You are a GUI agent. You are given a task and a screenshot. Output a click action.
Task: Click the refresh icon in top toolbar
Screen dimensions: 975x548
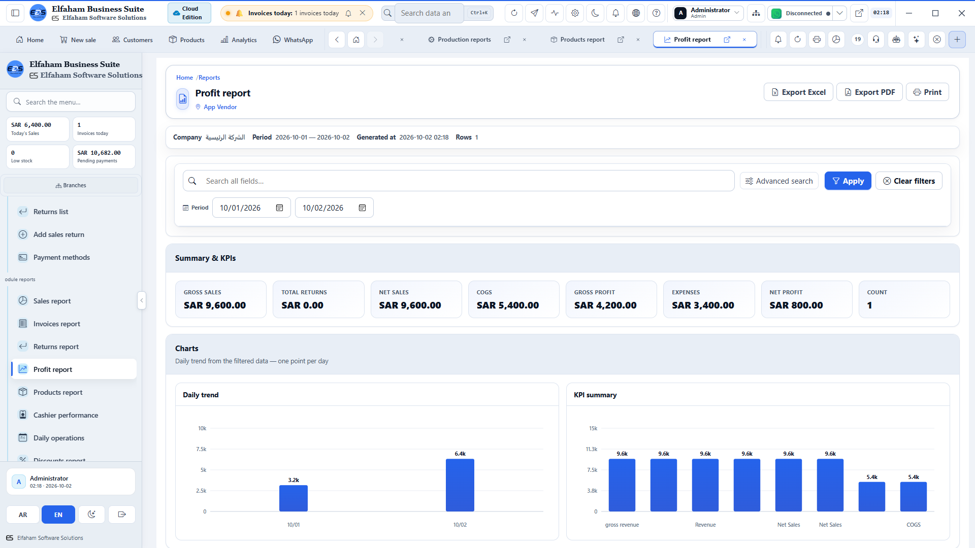(x=514, y=13)
